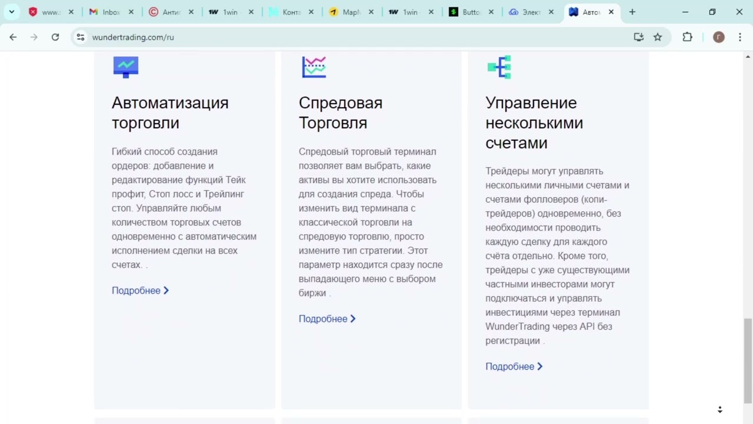Close the Mapl tab
The width and height of the screenshot is (753, 424).
point(371,12)
